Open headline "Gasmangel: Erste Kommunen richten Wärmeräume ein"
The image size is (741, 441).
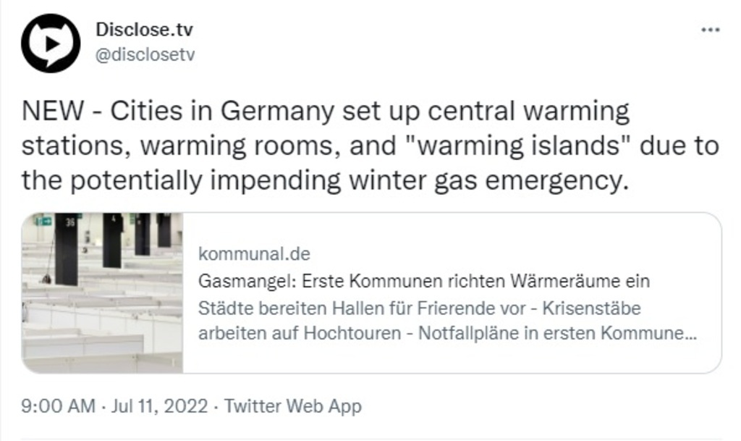point(424,281)
